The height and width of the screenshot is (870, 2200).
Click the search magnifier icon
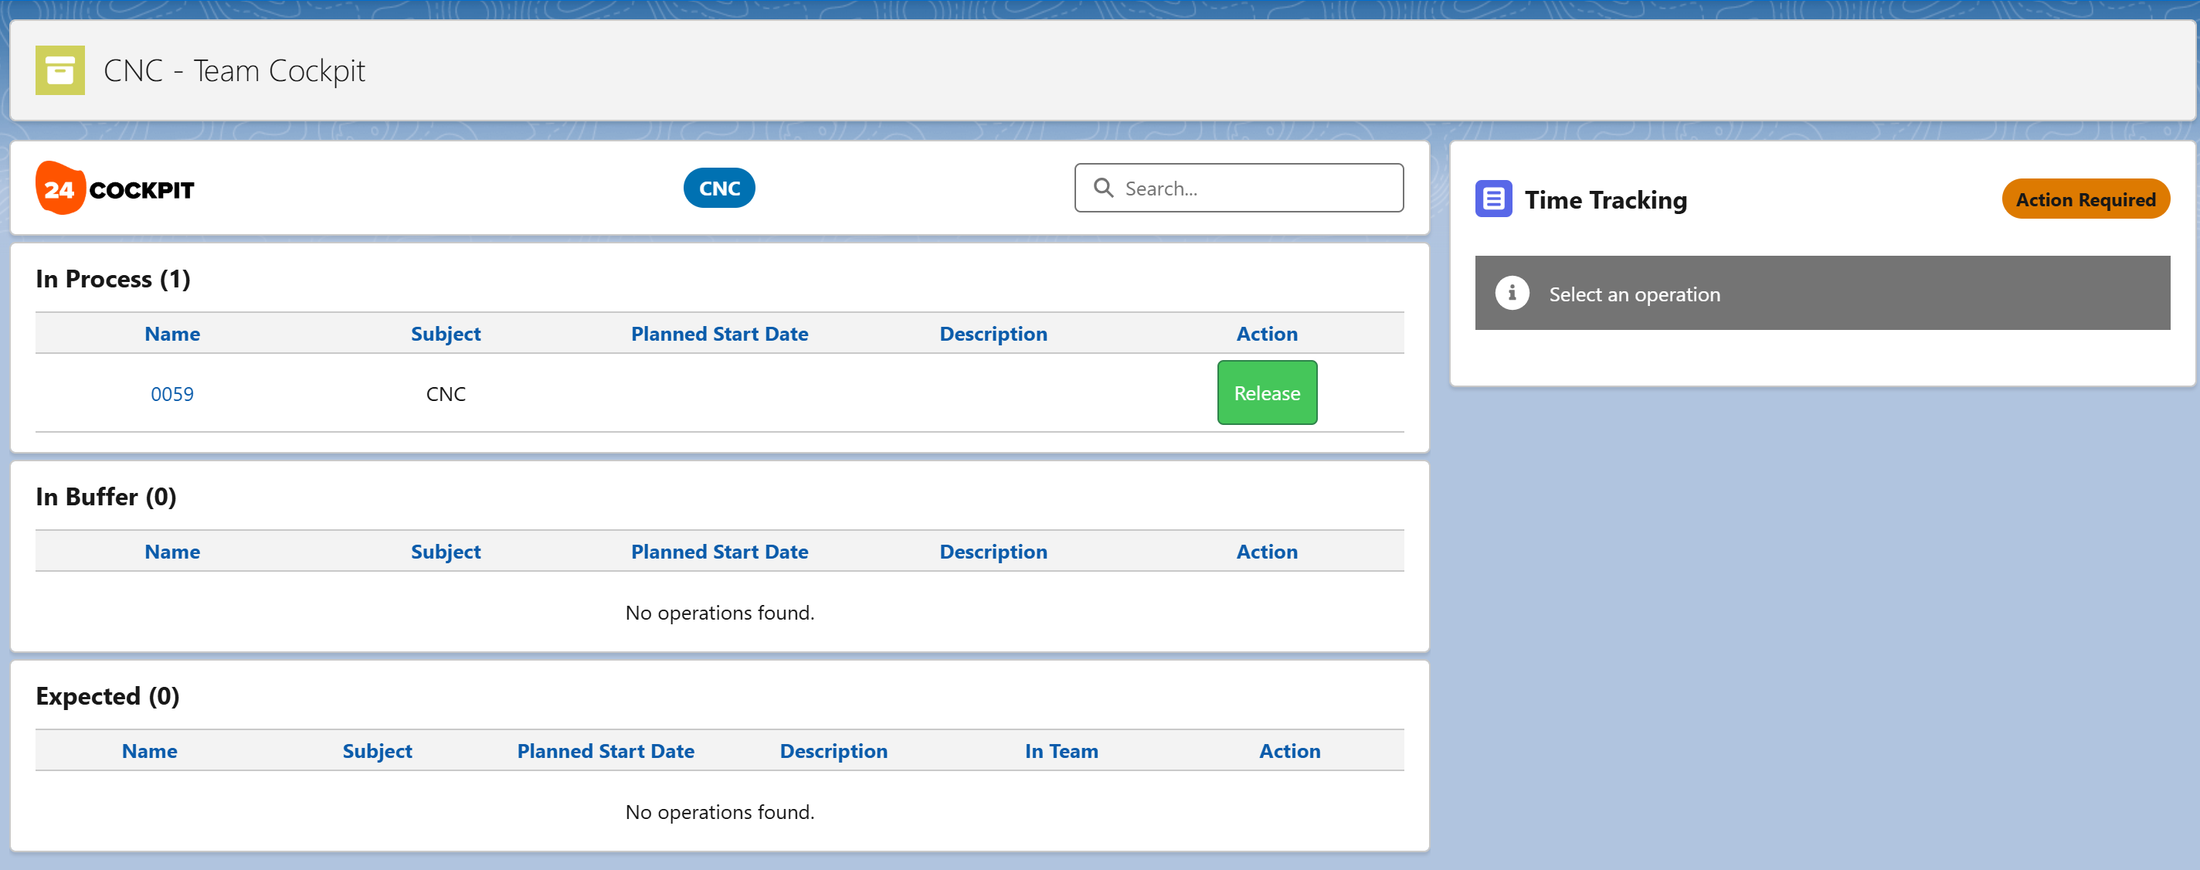click(x=1103, y=188)
